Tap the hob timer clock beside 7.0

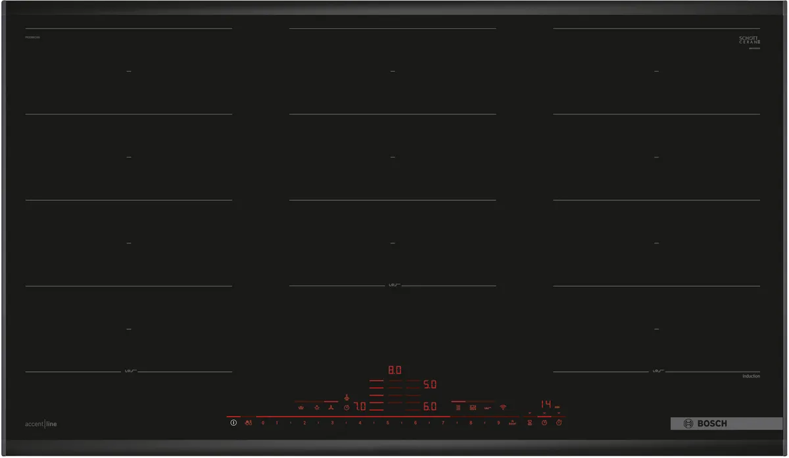tap(347, 407)
